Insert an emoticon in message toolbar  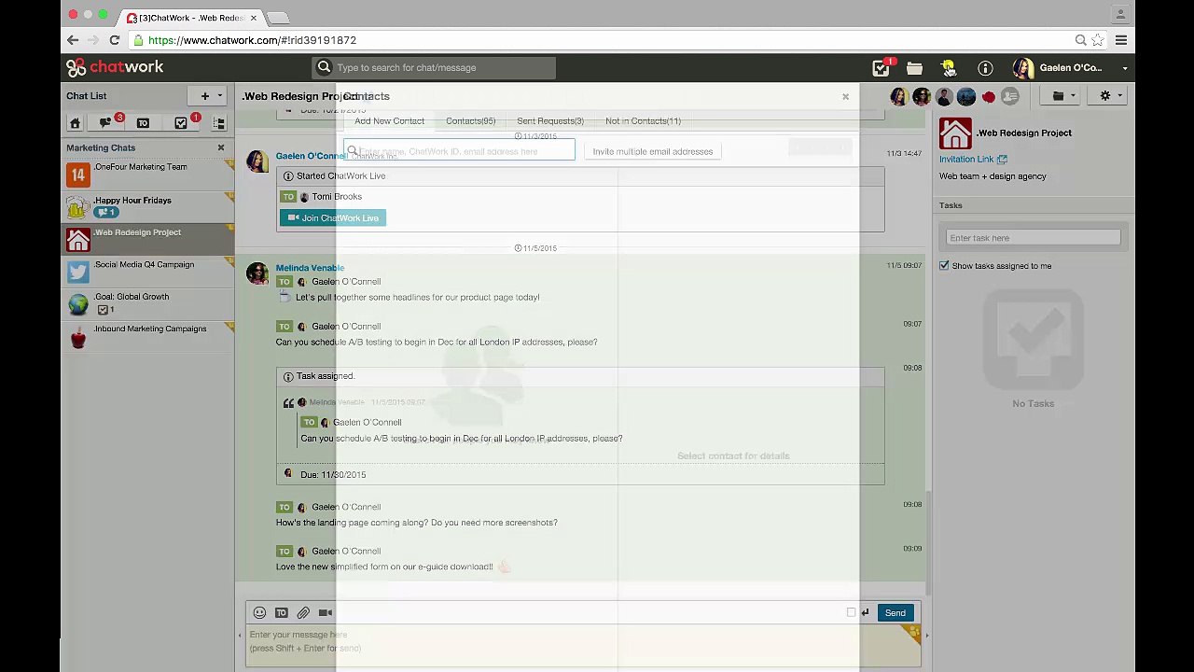tap(259, 613)
